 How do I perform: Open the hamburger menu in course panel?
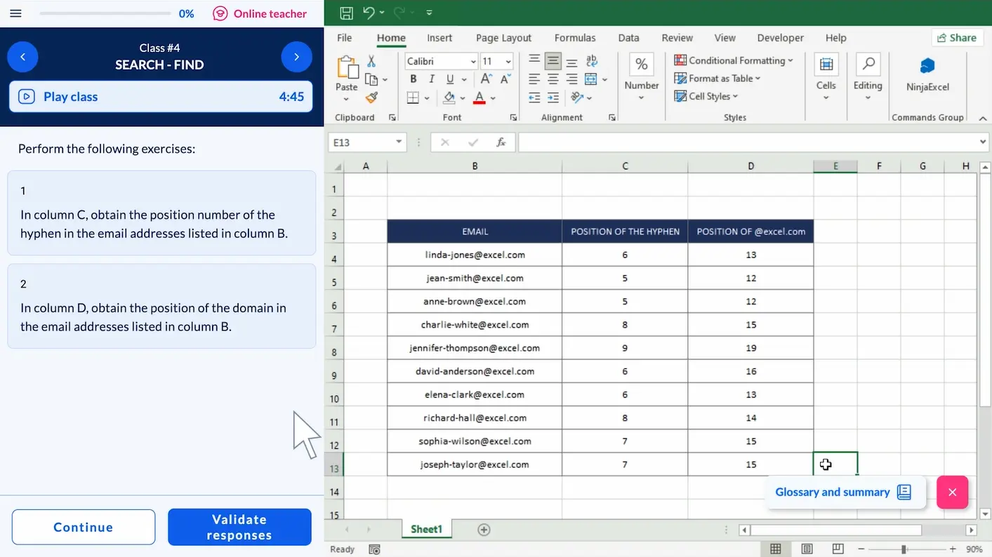(x=15, y=13)
